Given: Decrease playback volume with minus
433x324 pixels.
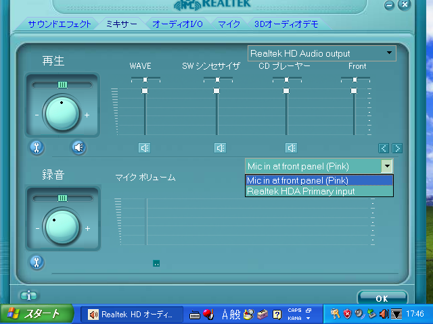Looking at the screenshot, I should click(x=37, y=115).
